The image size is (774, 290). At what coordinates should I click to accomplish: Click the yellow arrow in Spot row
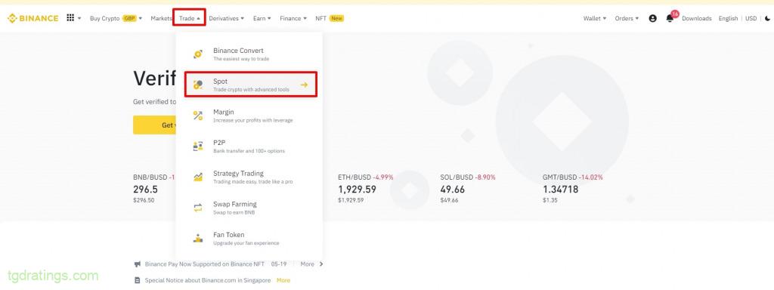(x=304, y=85)
